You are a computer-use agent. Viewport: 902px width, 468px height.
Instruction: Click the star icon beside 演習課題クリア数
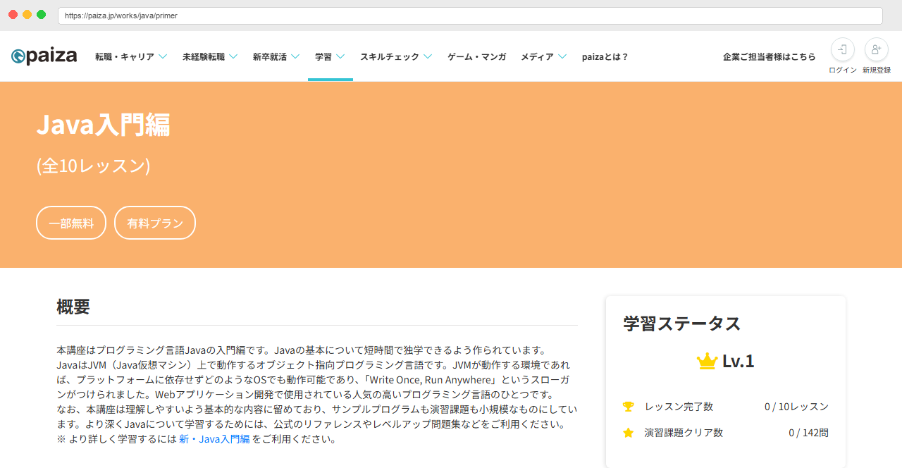click(629, 433)
